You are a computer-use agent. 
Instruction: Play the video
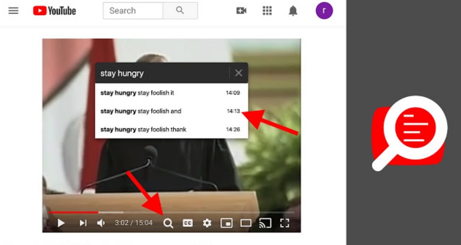[61, 223]
